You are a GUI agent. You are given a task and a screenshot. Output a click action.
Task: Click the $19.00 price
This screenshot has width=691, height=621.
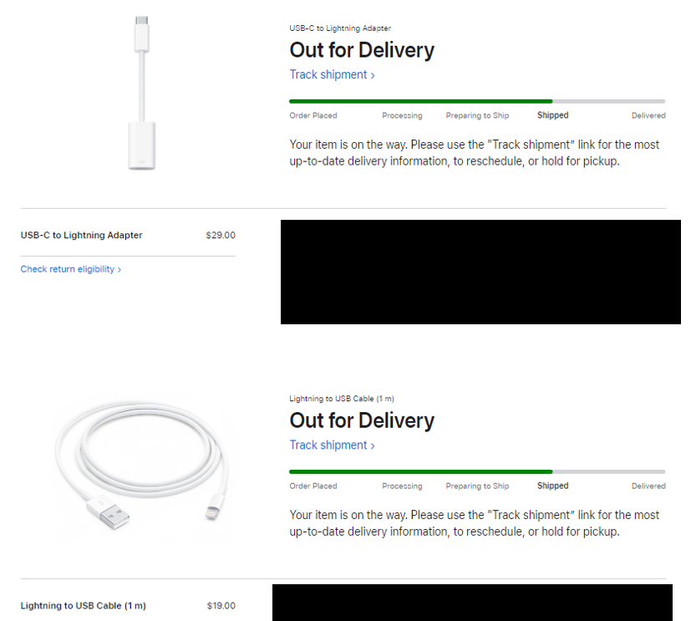(x=221, y=606)
